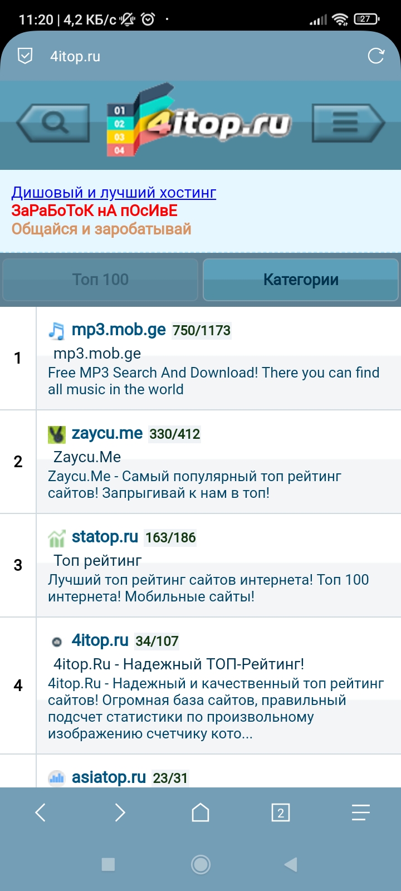401x891 pixels.
Task: Go forward with the browser forward arrow
Action: click(120, 812)
